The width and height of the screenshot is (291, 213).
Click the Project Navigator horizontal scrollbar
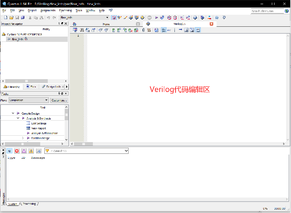click(26, 81)
